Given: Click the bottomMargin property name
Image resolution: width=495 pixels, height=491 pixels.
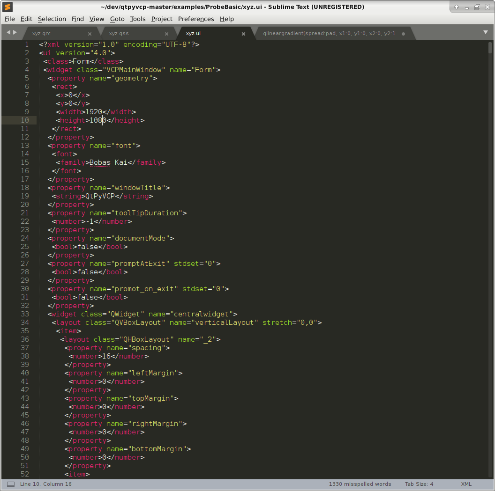Looking at the screenshot, I should (157, 449).
